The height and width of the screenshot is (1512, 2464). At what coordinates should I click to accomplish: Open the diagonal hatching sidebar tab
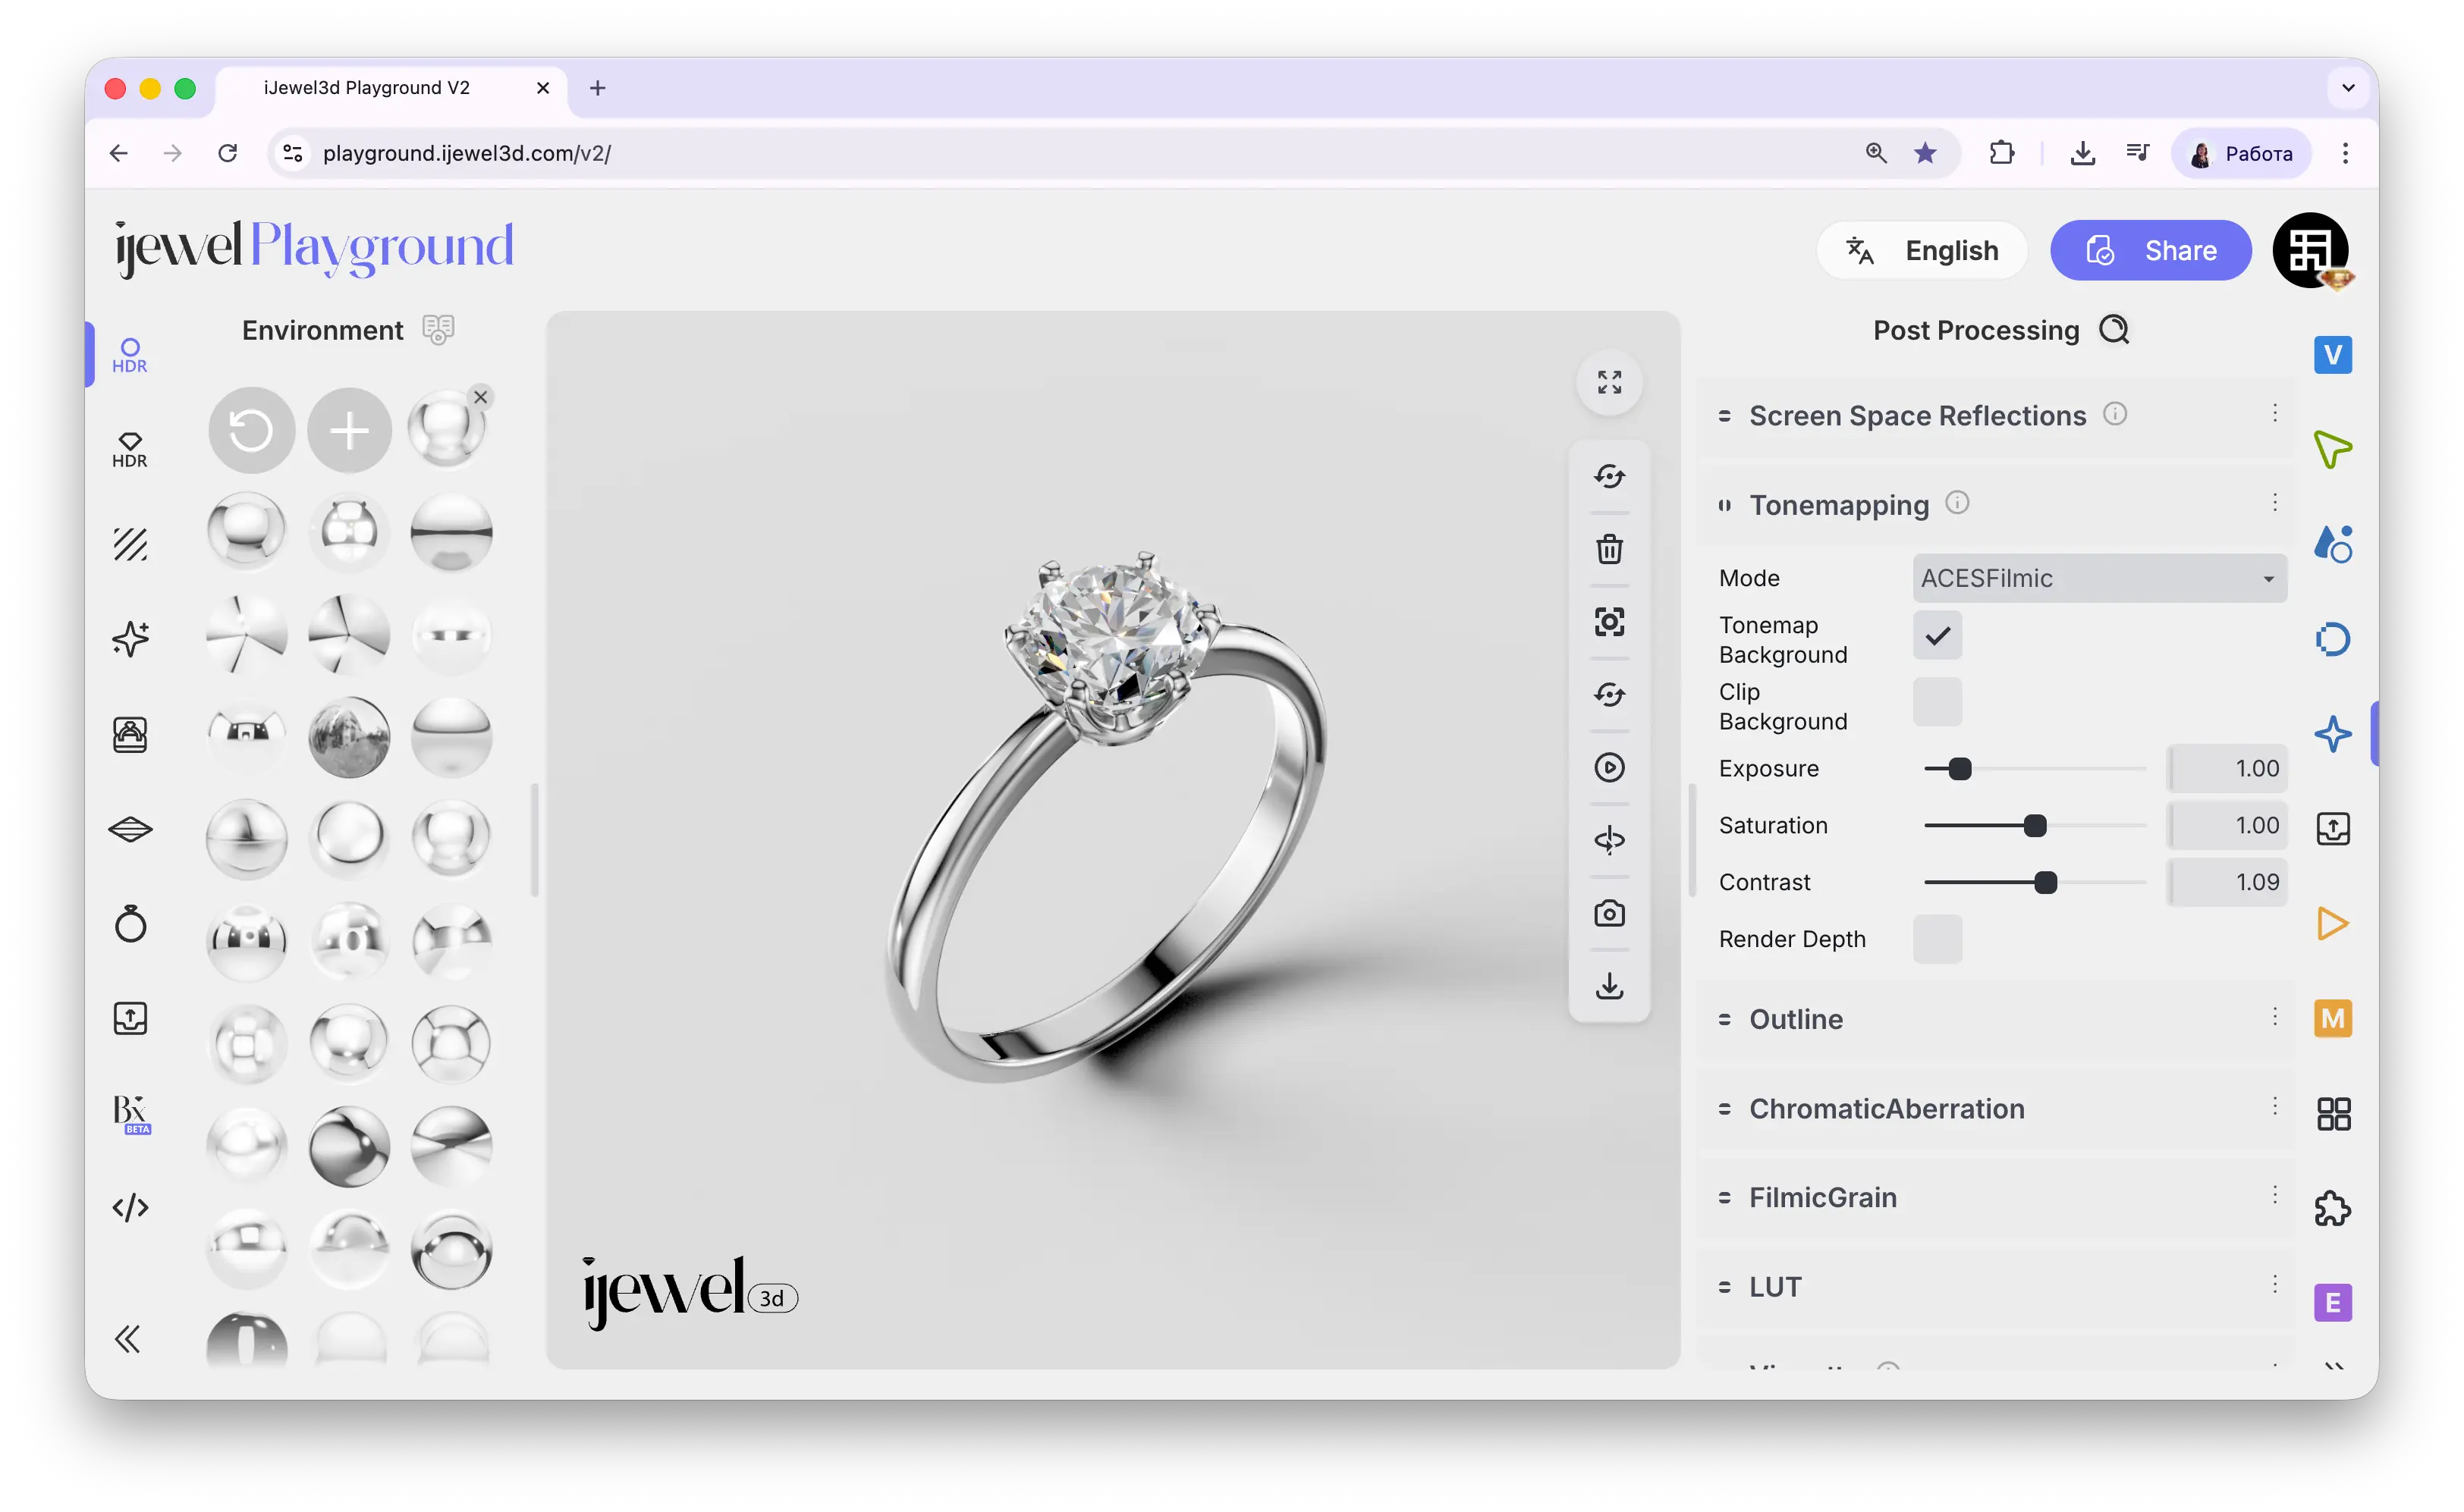[130, 544]
